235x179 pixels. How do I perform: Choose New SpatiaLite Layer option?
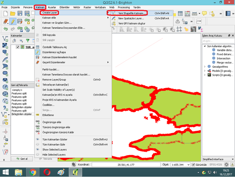[142, 18]
